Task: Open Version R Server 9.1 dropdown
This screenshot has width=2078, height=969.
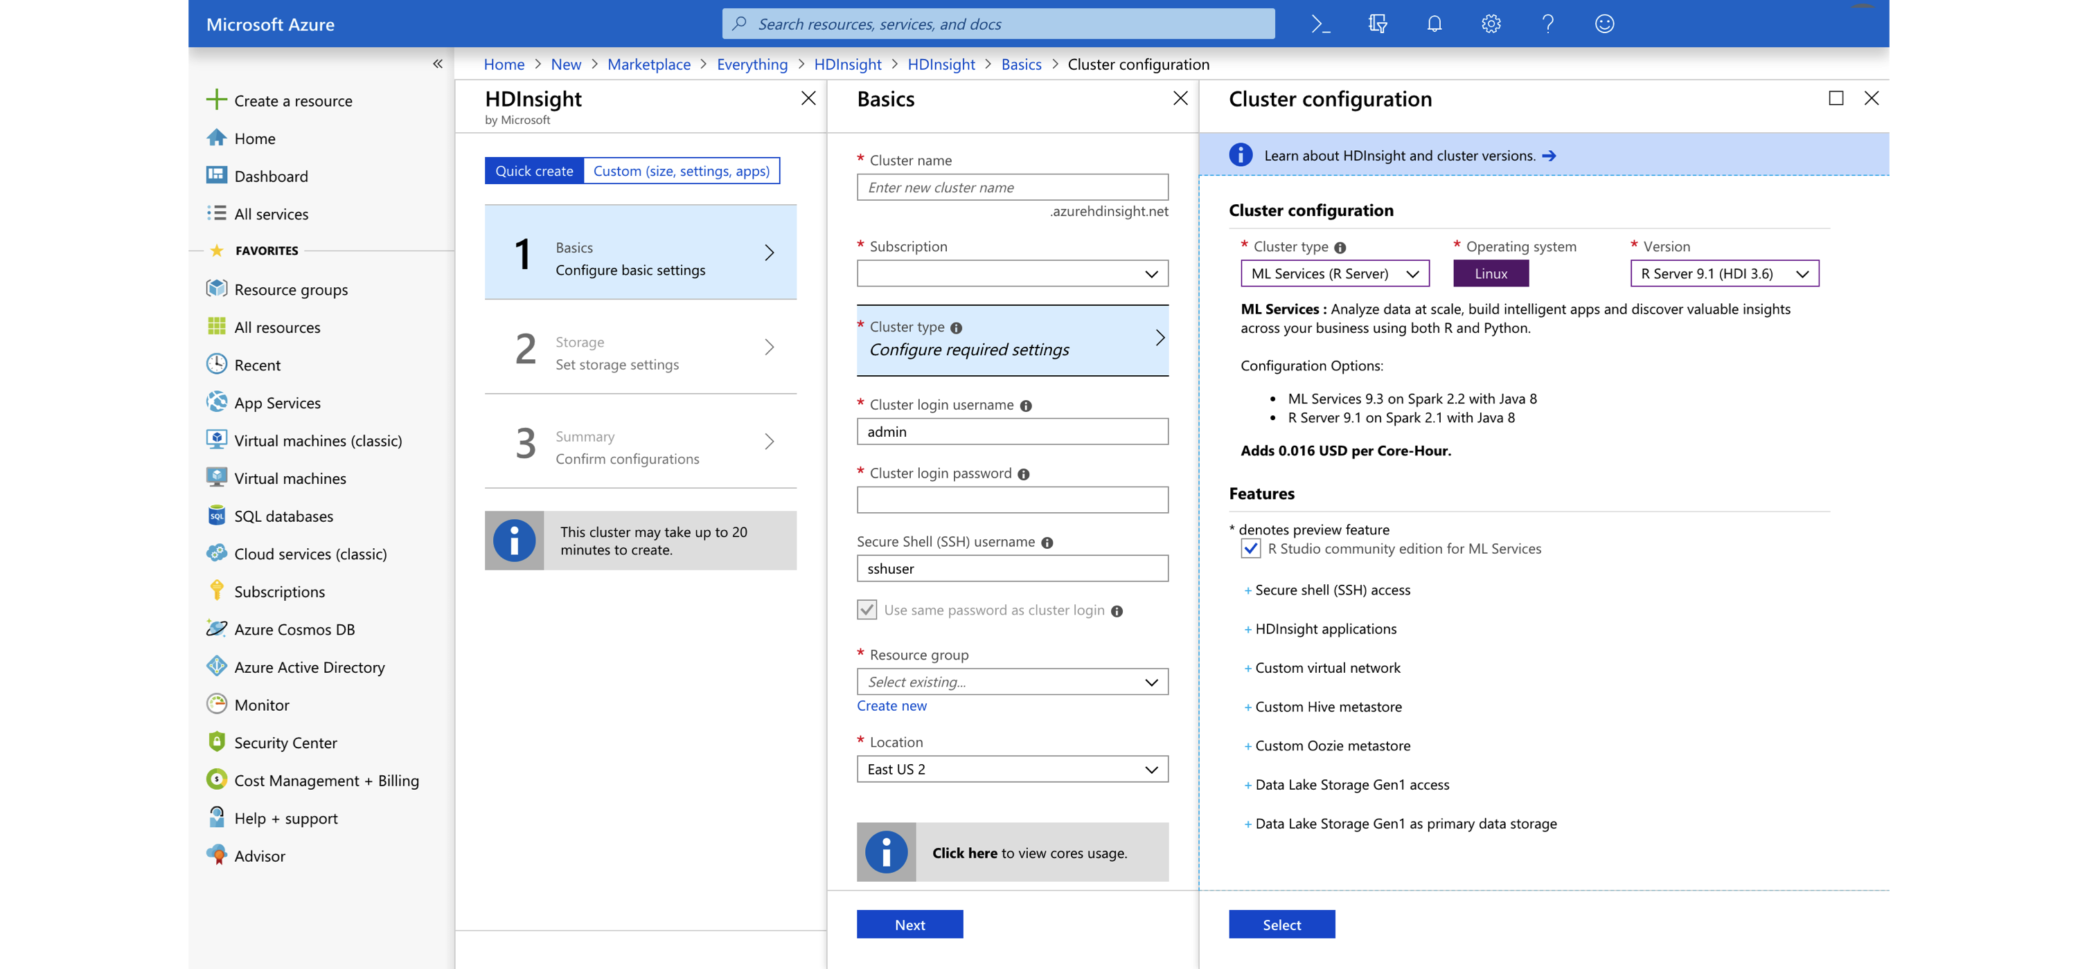Action: point(1725,274)
